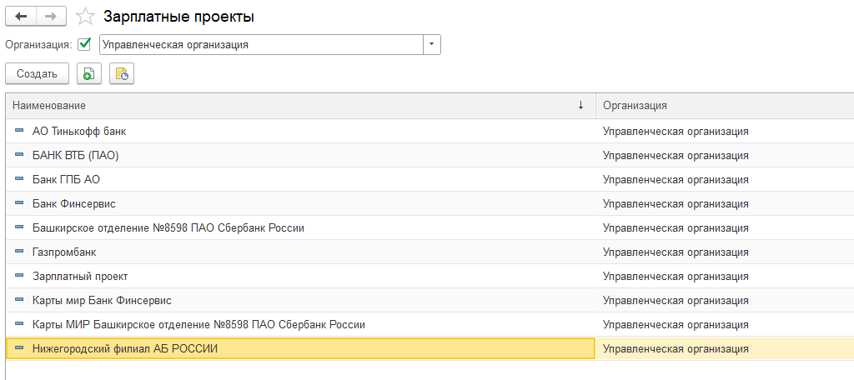Select the Карты мир Банк Финсервис row
Screen dimensions: 854x380
click(102, 300)
